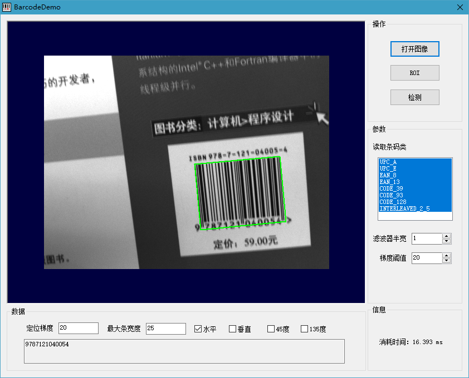Decrease 滤波器半宽 with down arrow

tap(447, 241)
